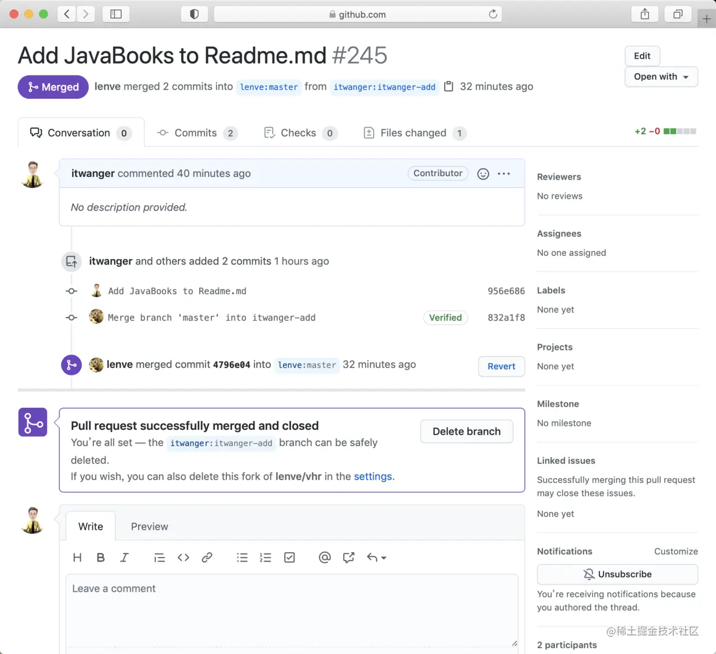Click the github.com address bar
This screenshot has width=716, height=654.
[357, 14]
